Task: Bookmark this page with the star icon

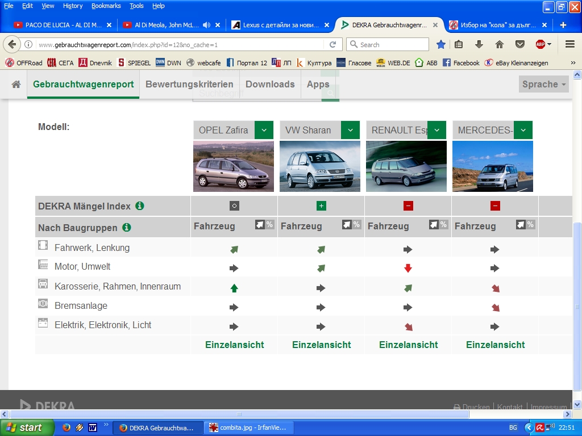Action: click(x=441, y=44)
